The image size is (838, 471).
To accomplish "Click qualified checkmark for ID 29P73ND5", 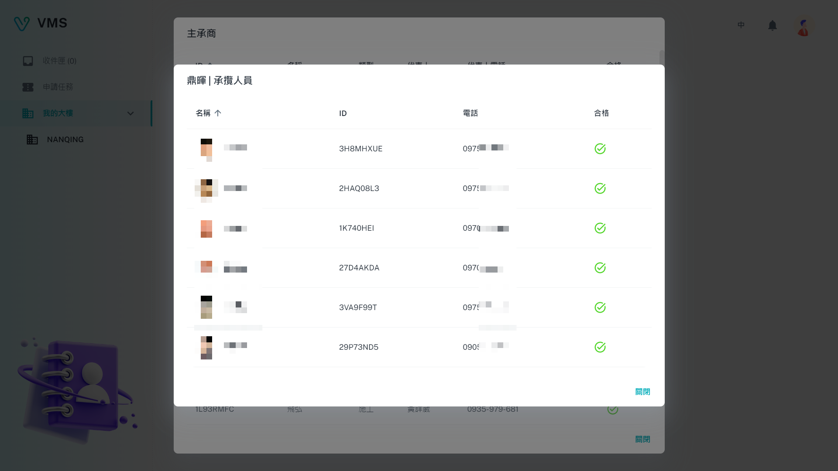I will pyautogui.click(x=600, y=347).
